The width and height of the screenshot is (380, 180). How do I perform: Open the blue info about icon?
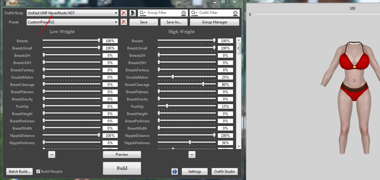point(175,172)
